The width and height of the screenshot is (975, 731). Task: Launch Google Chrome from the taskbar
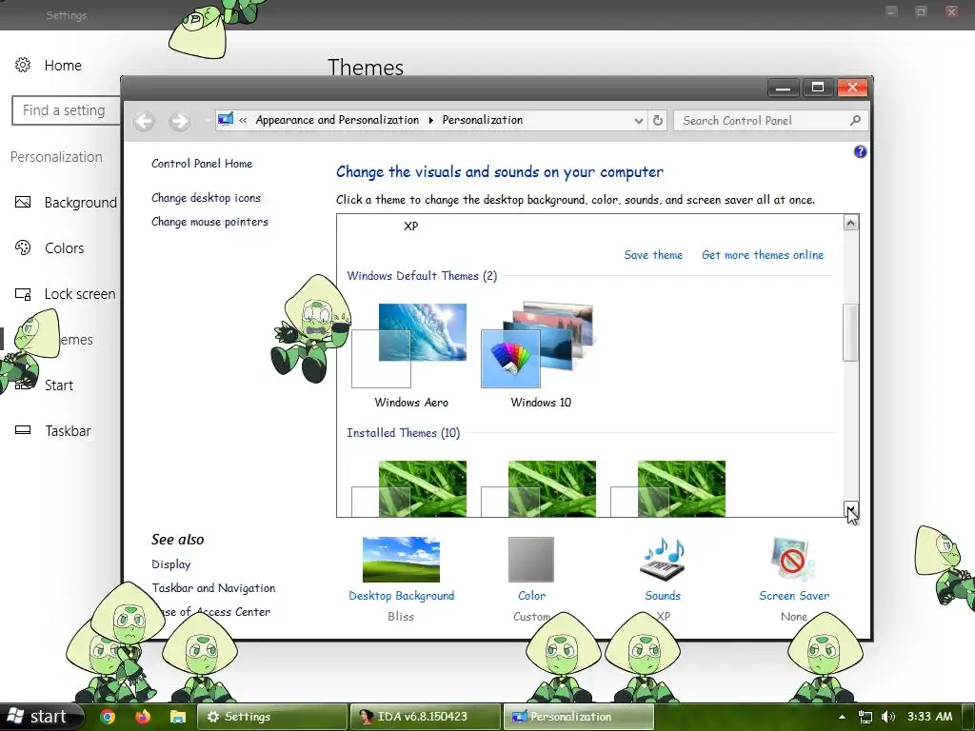[x=108, y=717]
